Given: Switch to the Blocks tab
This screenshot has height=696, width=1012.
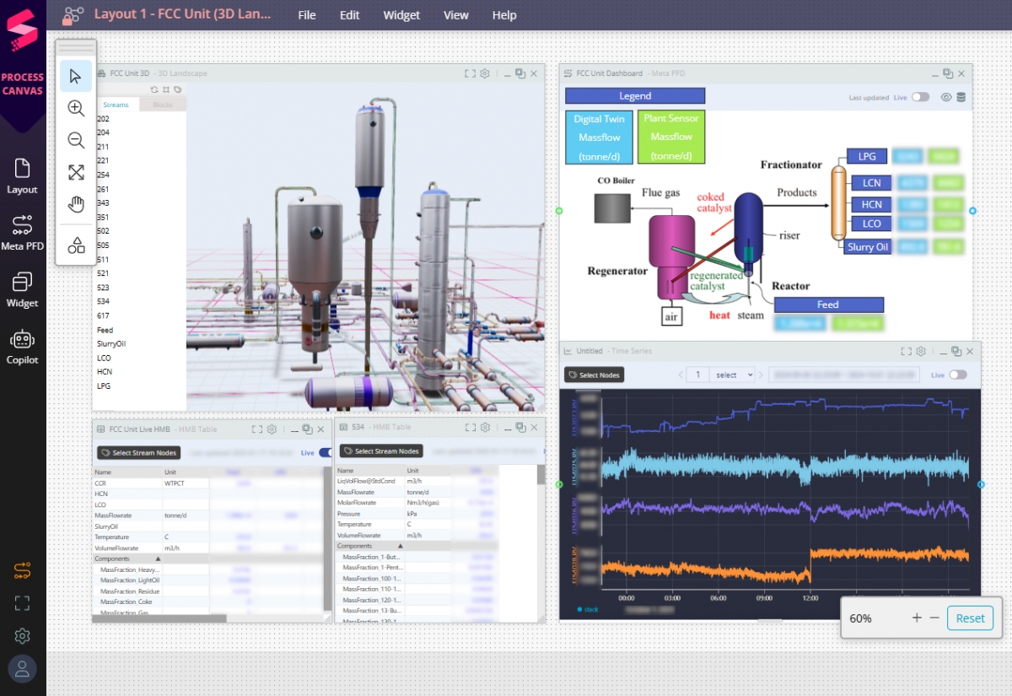Looking at the screenshot, I should coord(163,105).
